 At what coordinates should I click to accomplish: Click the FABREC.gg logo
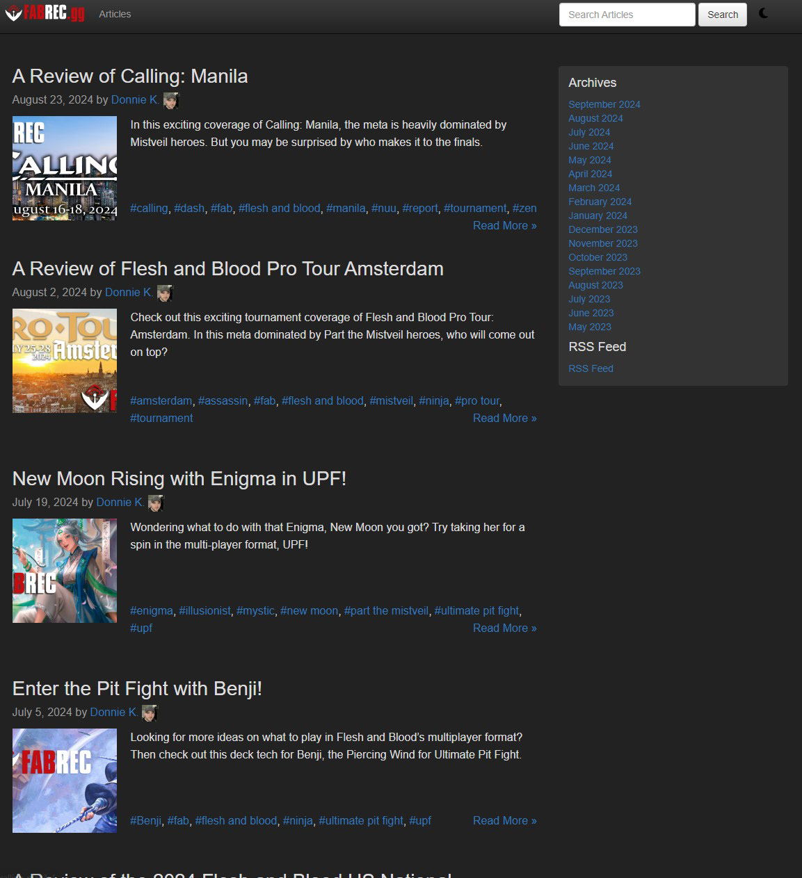[45, 13]
